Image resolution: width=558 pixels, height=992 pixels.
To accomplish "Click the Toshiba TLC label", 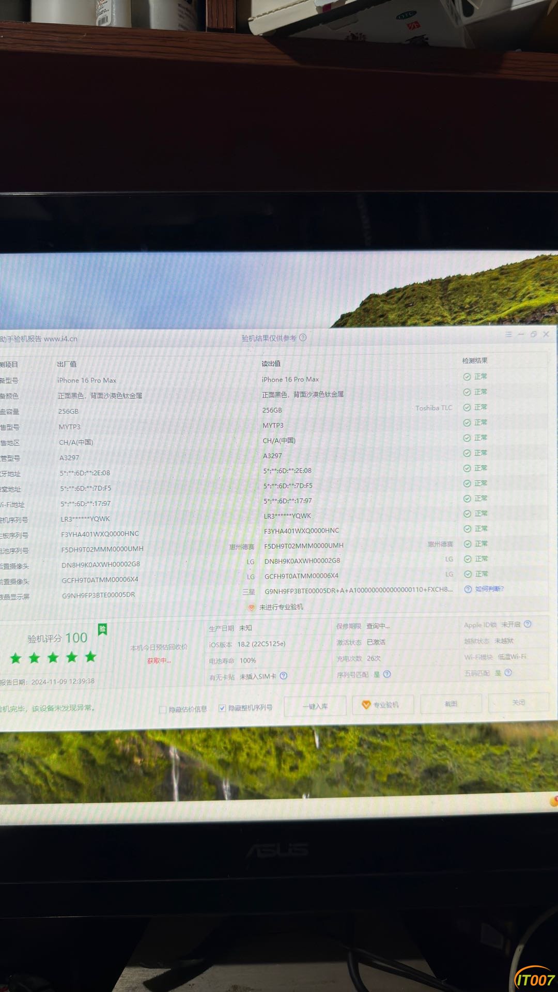I will point(433,408).
